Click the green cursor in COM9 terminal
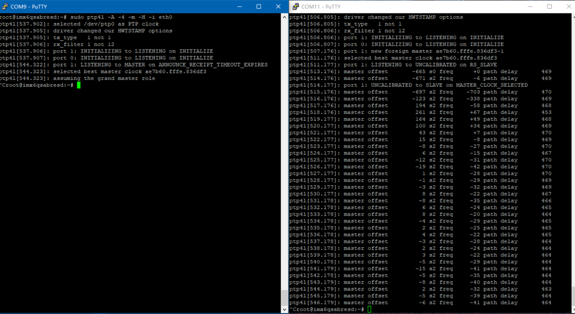This screenshot has width=575, height=314. [78, 85]
